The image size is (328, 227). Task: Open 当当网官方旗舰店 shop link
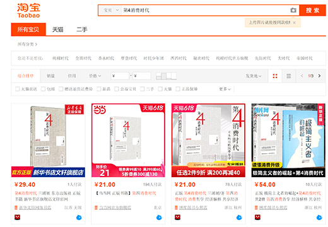pyautogui.click(x=115, y=207)
